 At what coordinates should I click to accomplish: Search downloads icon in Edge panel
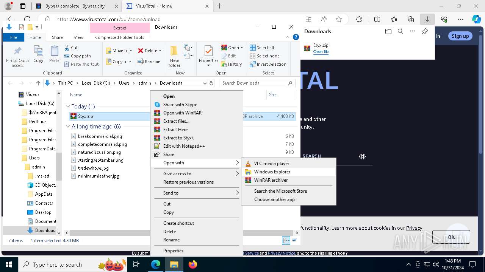pyautogui.click(x=400, y=32)
